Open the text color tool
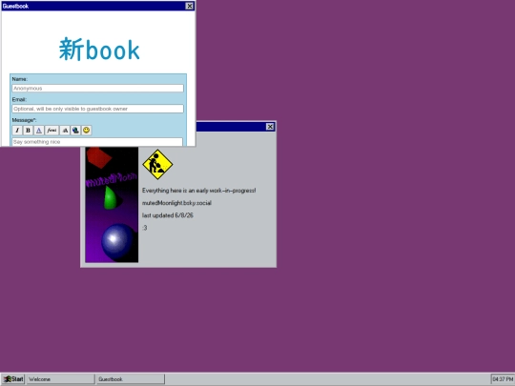The image size is (515, 386). (39, 131)
